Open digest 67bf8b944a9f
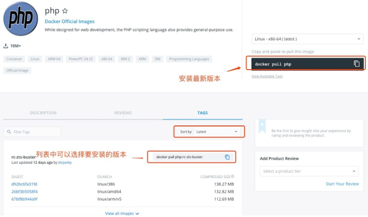 [25, 199]
